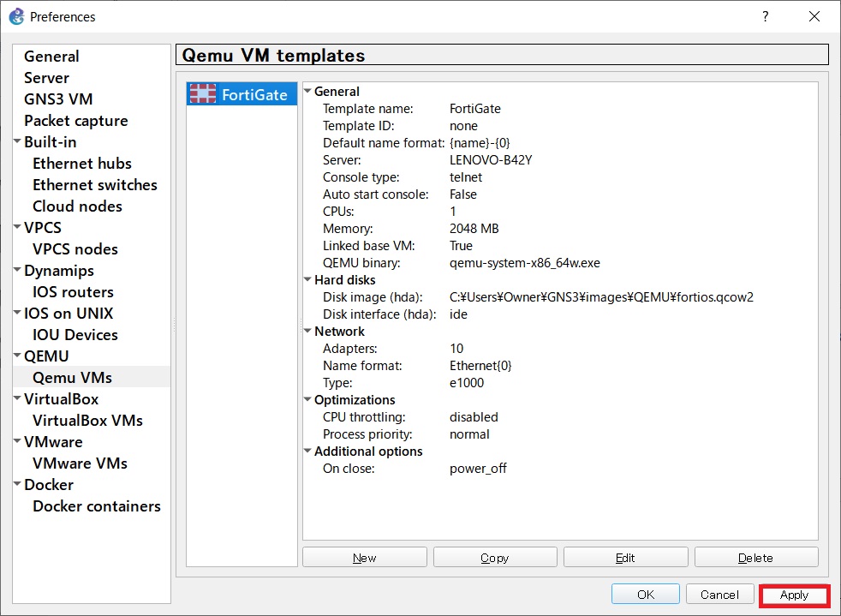Collapse the VPCS tree section
841x616 pixels.
coord(18,228)
